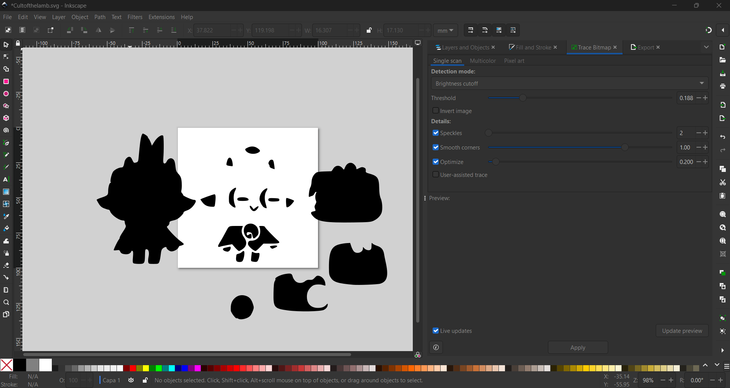Image resolution: width=730 pixels, height=388 pixels.
Task: Switch to Fill and Stroke tab
Action: click(x=530, y=47)
